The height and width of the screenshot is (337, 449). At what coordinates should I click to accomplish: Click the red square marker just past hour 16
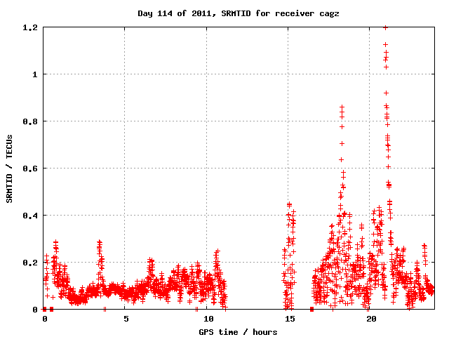point(311,309)
